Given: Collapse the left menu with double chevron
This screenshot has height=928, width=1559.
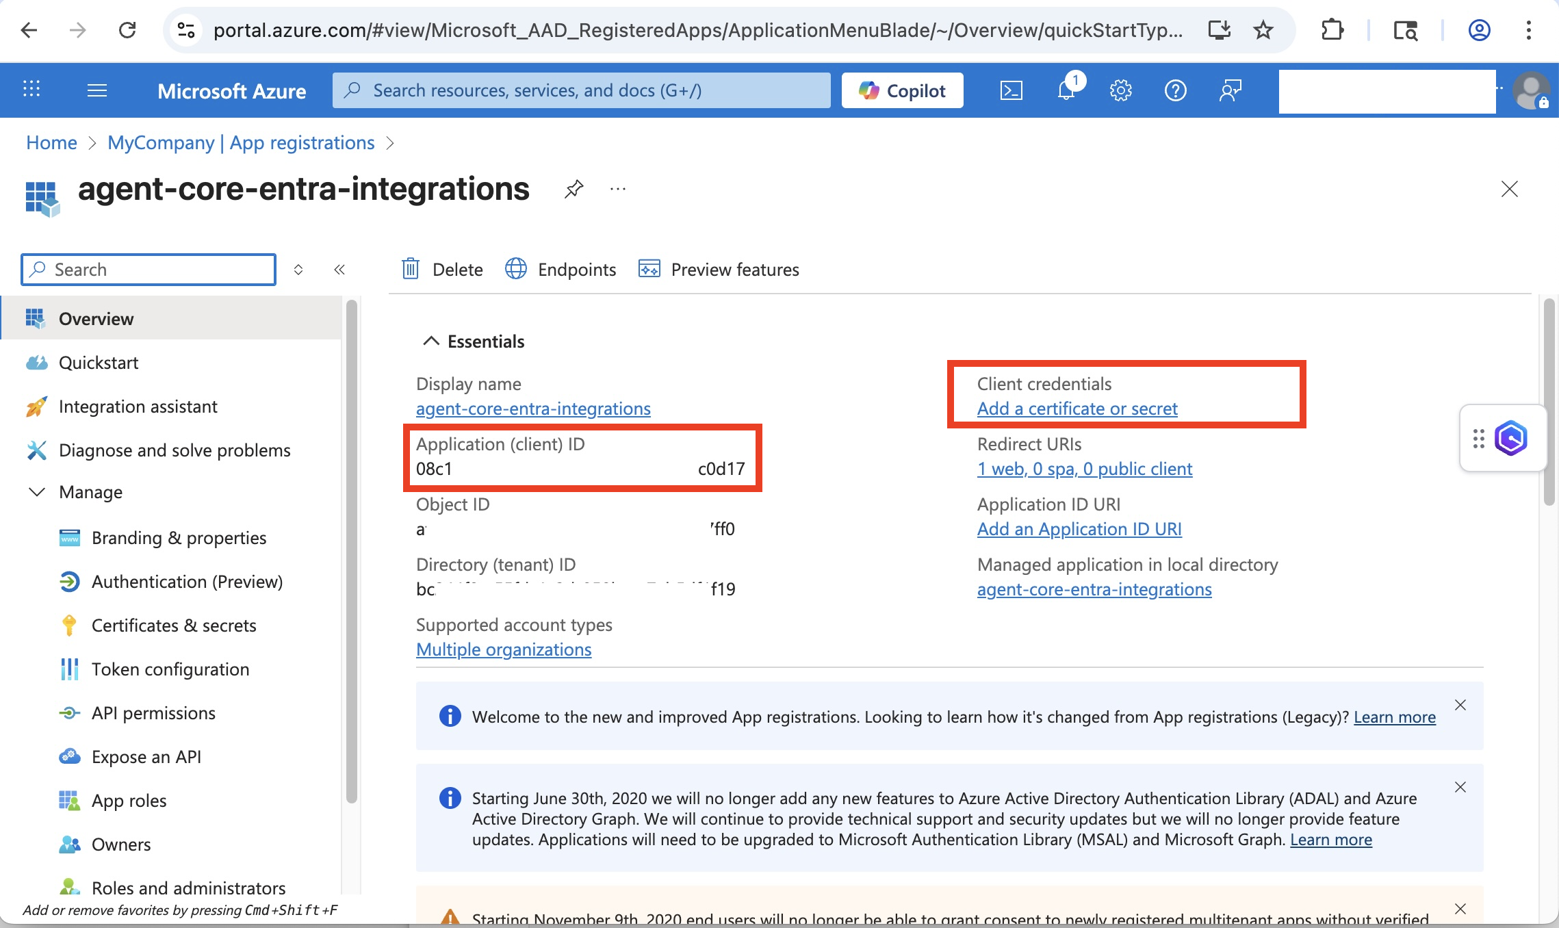Looking at the screenshot, I should (339, 270).
